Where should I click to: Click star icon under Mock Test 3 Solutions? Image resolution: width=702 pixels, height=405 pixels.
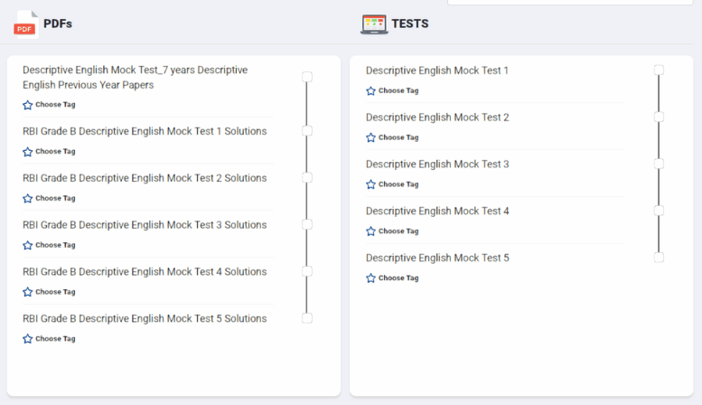pyautogui.click(x=28, y=245)
